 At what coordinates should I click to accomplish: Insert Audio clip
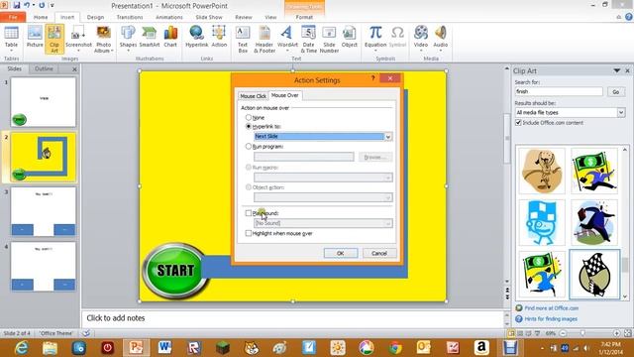[x=440, y=39]
